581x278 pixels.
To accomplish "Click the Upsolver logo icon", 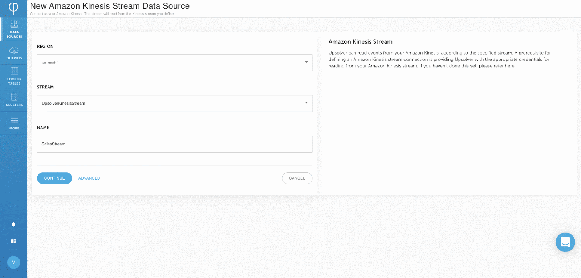I will [13, 8].
